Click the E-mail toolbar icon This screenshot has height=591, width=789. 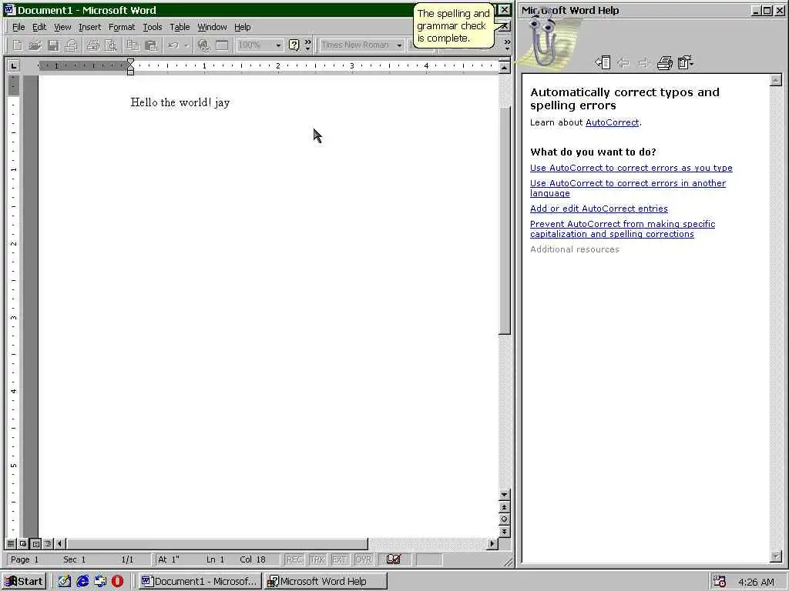(x=71, y=45)
